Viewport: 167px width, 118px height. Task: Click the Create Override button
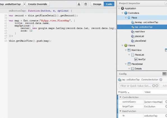(38, 4)
